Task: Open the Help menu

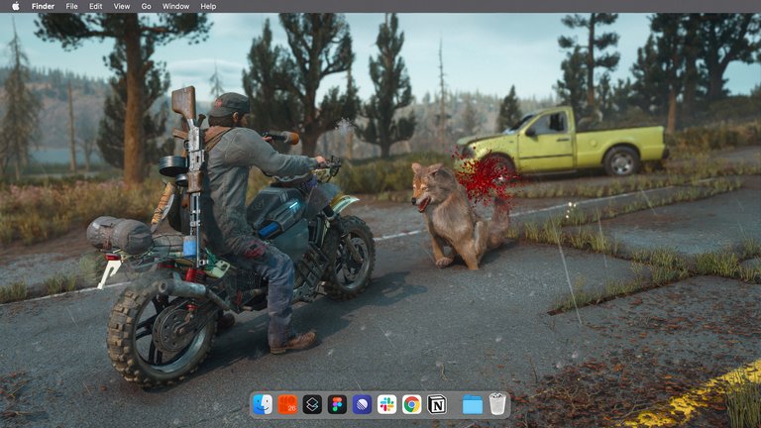Action: coord(208,6)
